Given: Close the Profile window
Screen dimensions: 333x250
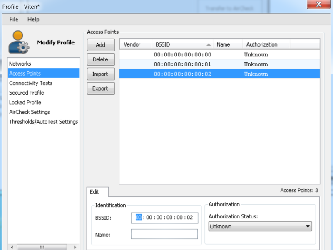Looking at the screenshot, I should pos(319,5).
